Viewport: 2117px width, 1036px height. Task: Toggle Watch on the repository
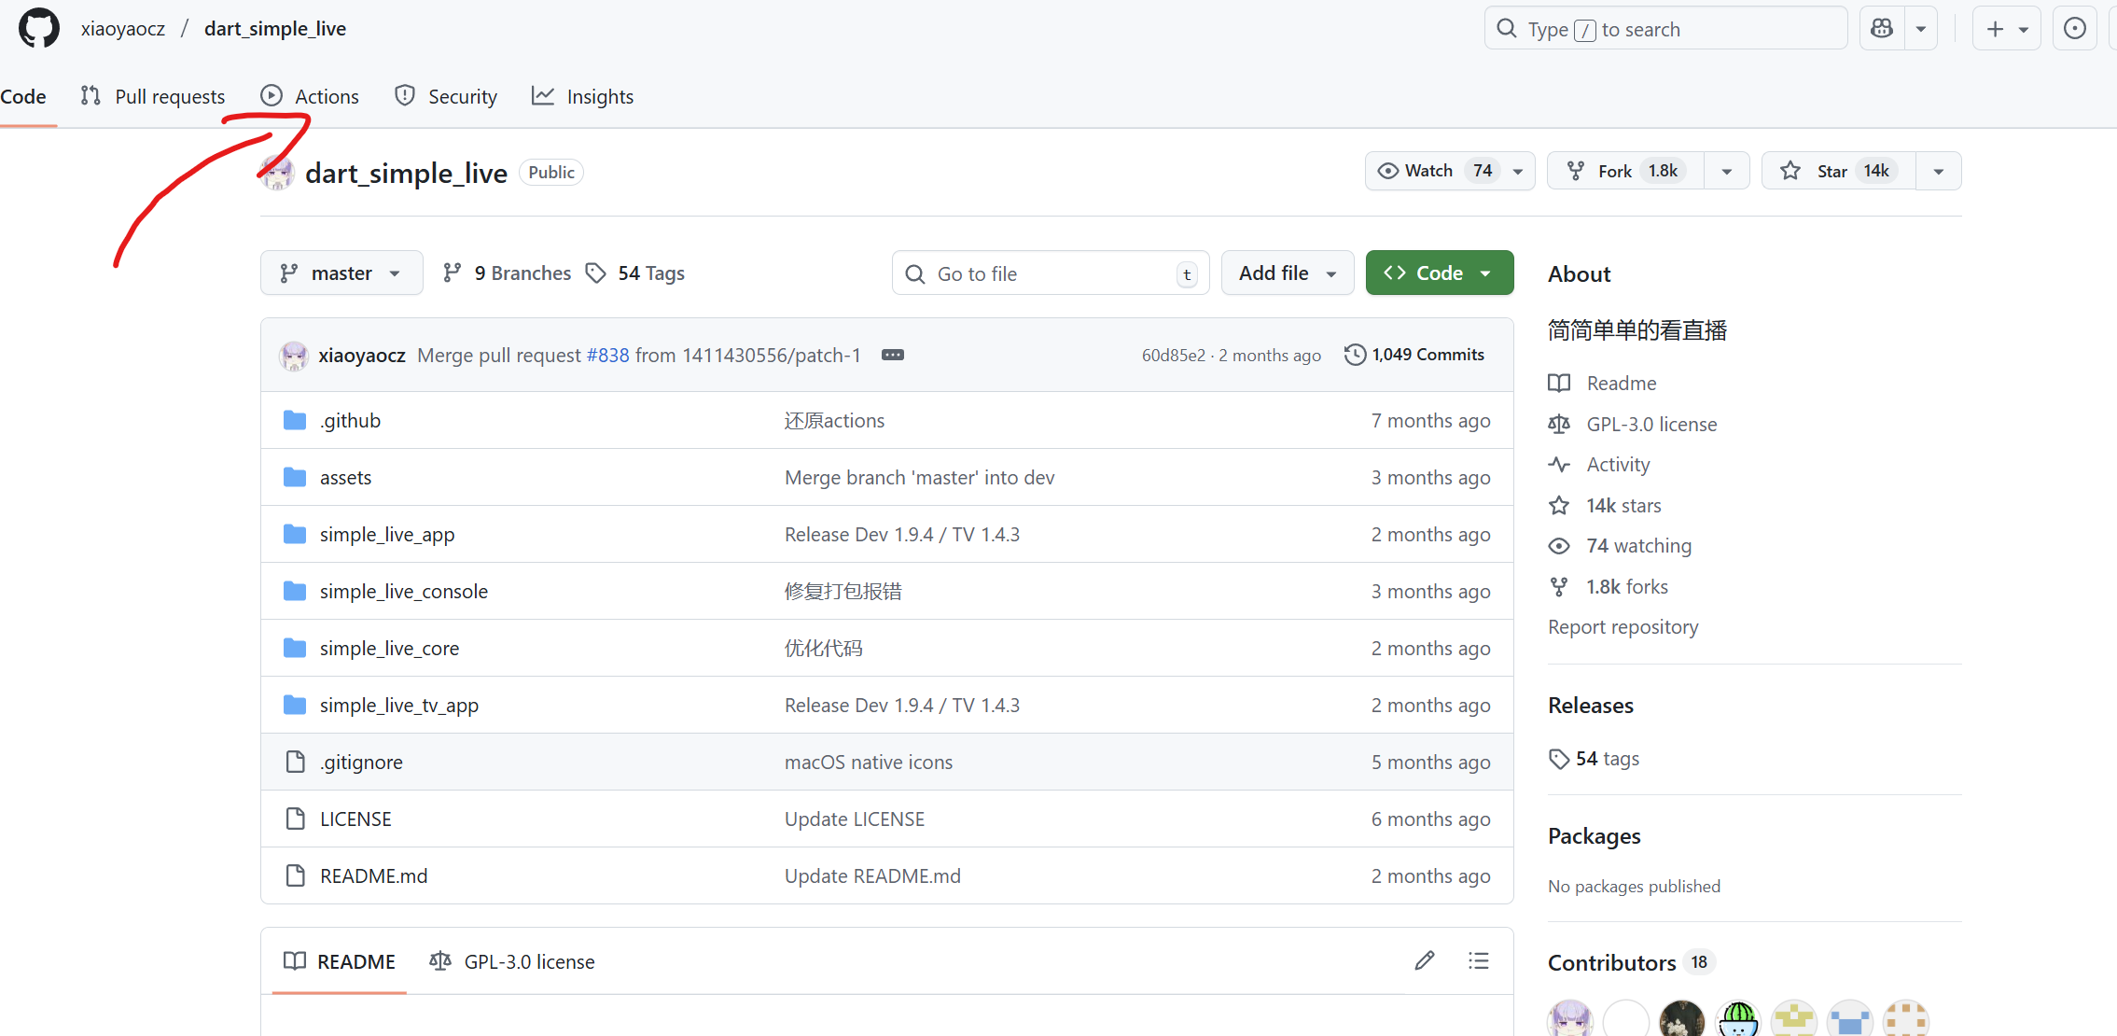click(x=1431, y=171)
